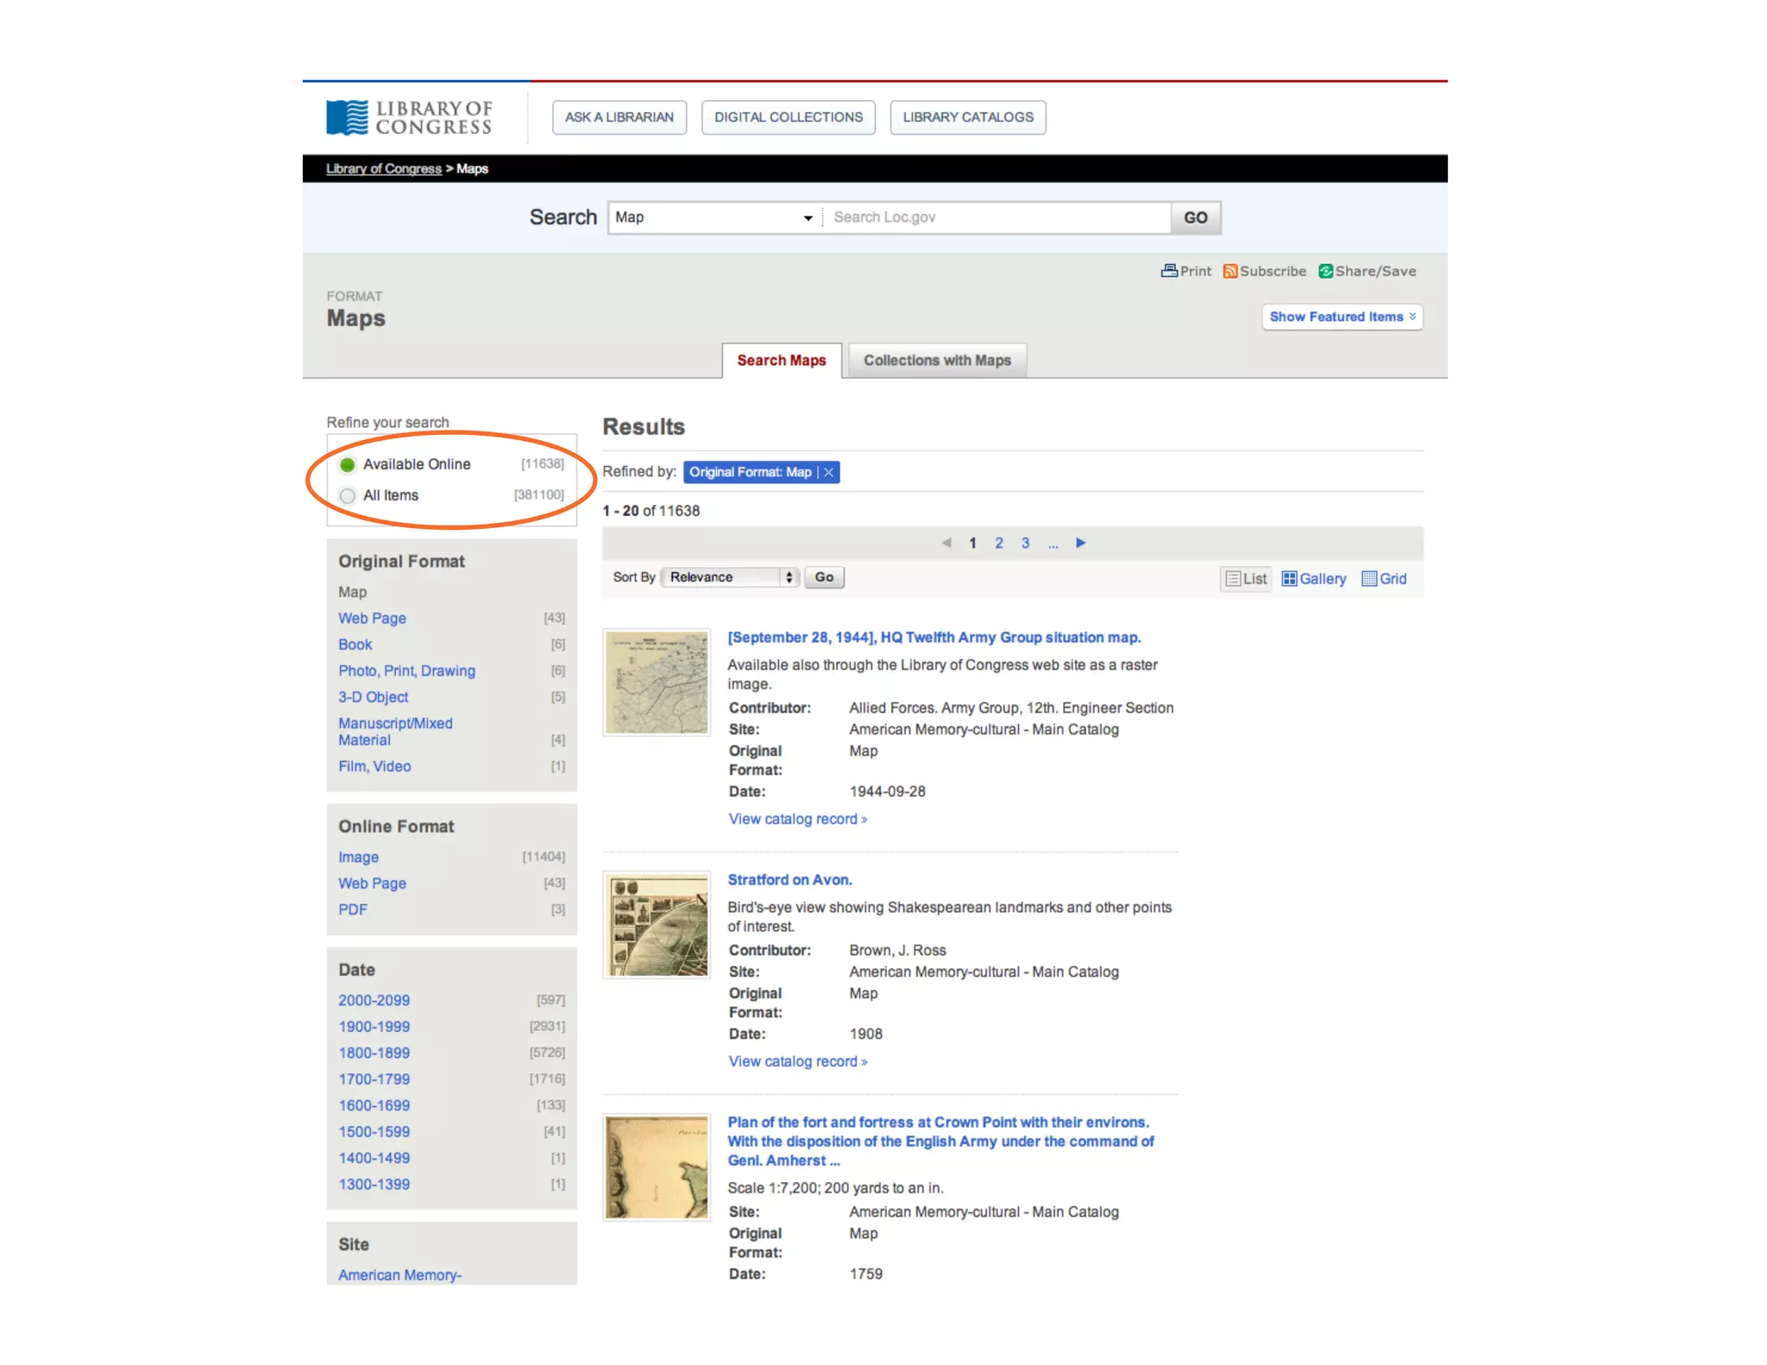Switch to Grid view icon
1767x1365 pixels.
(x=1369, y=579)
